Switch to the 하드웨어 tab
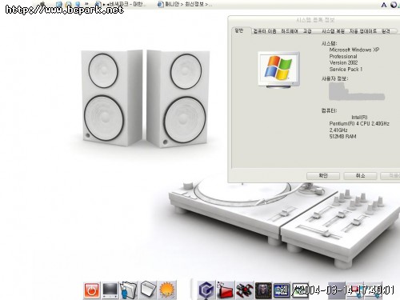The image size is (400, 300). coord(290,31)
